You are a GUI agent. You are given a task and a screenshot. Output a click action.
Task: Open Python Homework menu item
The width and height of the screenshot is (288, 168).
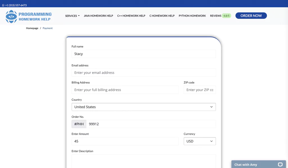[x=192, y=16]
